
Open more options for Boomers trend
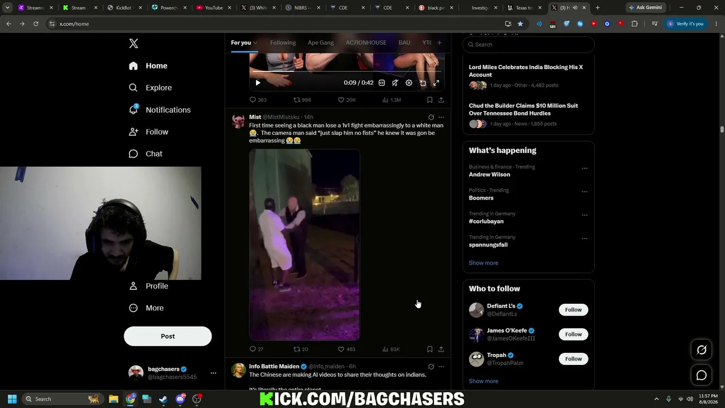click(585, 192)
